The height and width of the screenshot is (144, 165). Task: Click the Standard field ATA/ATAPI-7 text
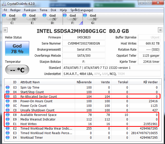(111, 68)
